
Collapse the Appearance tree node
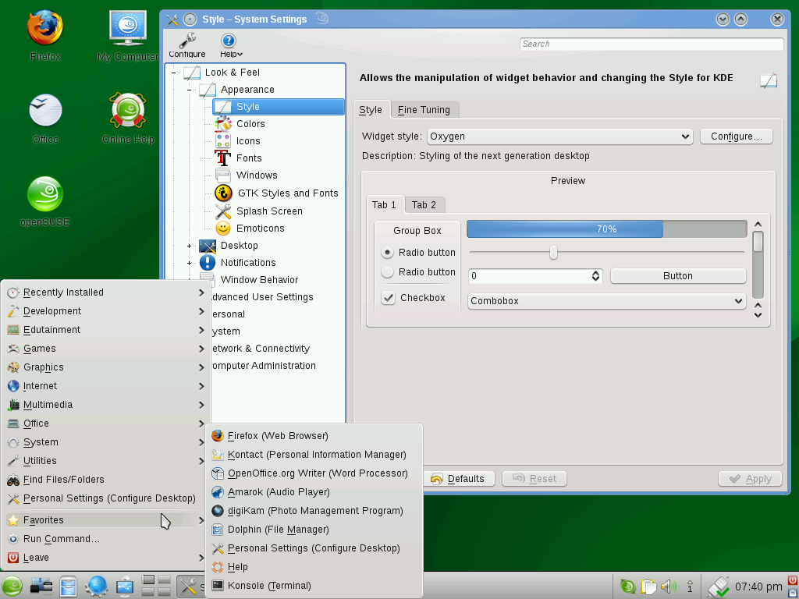[x=189, y=90]
